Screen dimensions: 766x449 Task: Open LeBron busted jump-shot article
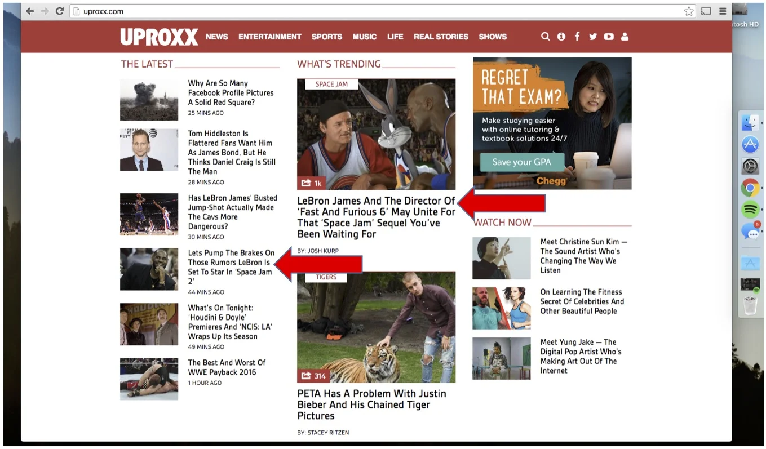pos(233,212)
